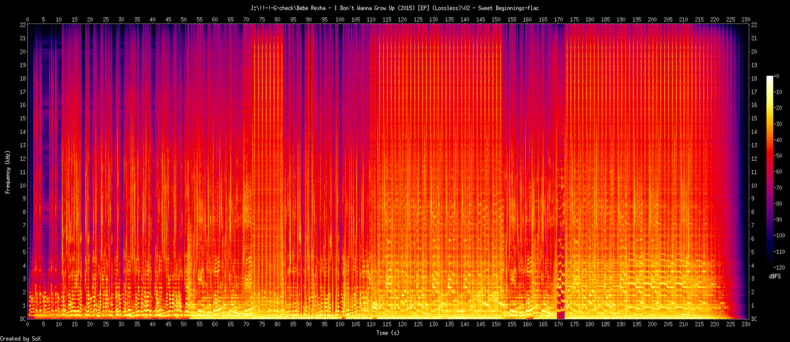Screen dimensions: 790x342
Task: Click the dBFS color scale gradient bar
Action: pyautogui.click(x=770, y=172)
